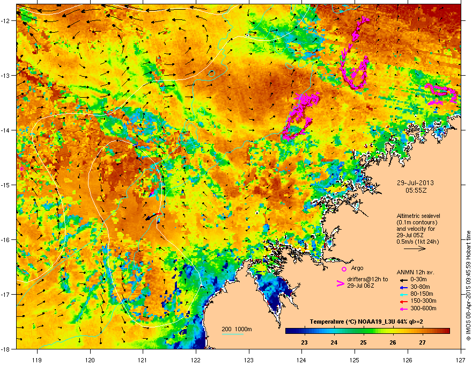Screen dimensions: 472x365
Task: Click the longitude axis label '123'
Action: (249, 360)
